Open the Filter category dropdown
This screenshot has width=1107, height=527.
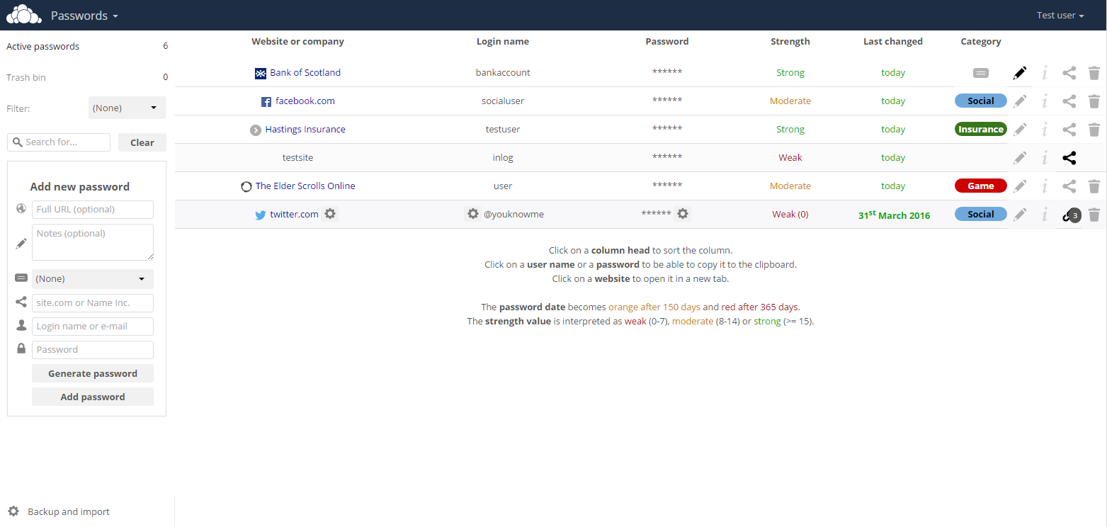127,108
